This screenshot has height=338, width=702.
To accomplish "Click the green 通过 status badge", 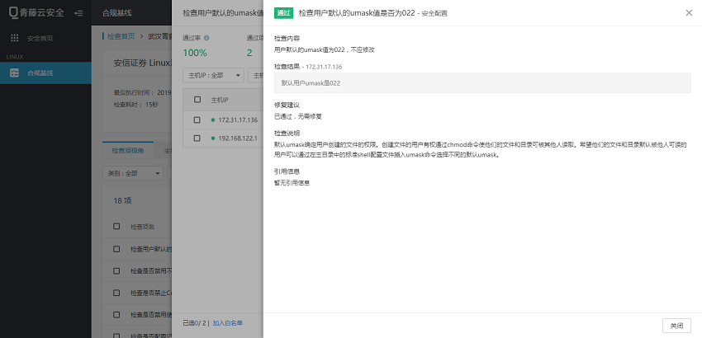I will (284, 13).
